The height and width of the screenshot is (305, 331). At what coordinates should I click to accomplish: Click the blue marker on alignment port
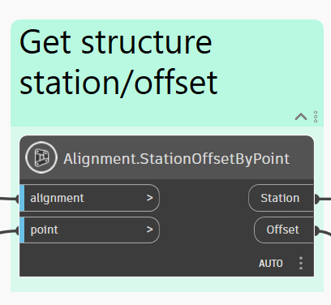[22, 198]
